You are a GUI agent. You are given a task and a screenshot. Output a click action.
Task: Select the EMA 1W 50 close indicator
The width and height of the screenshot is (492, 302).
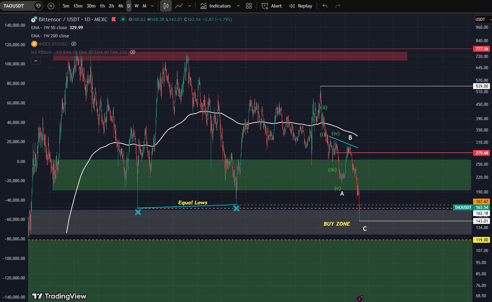click(49, 27)
